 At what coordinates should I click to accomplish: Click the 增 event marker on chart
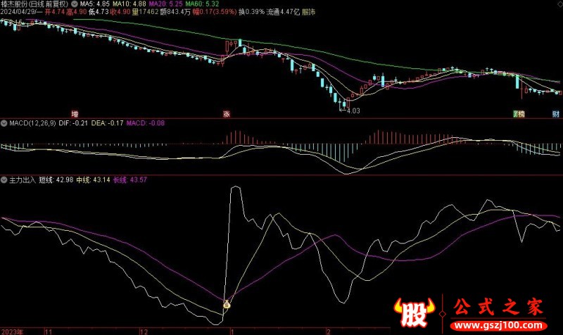tap(74, 113)
